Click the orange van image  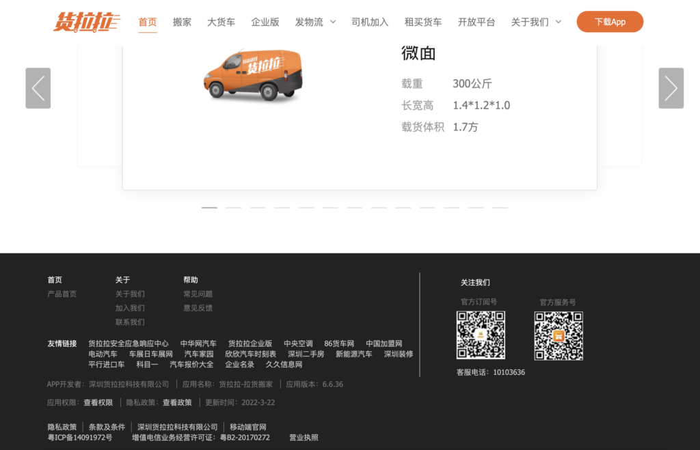click(253, 75)
